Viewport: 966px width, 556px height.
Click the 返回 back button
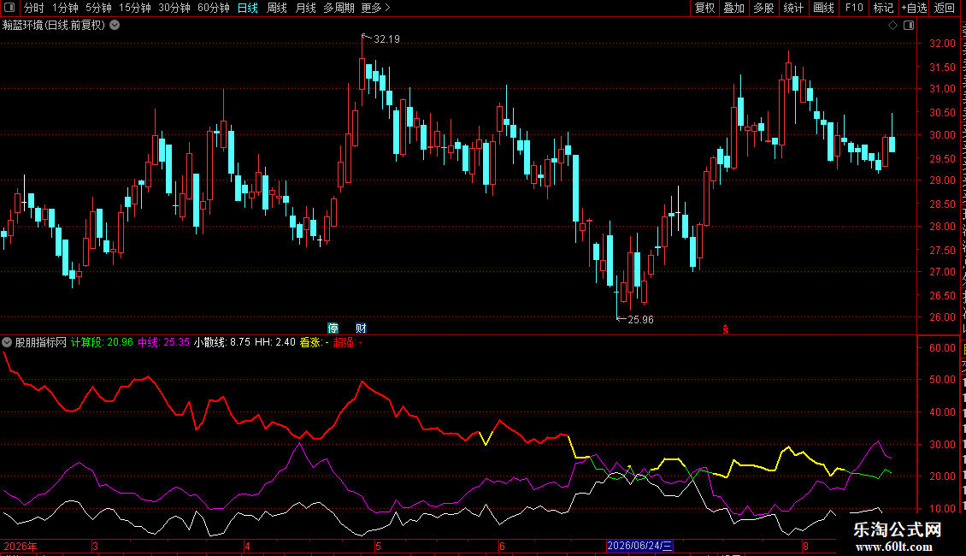pyautogui.click(x=945, y=8)
